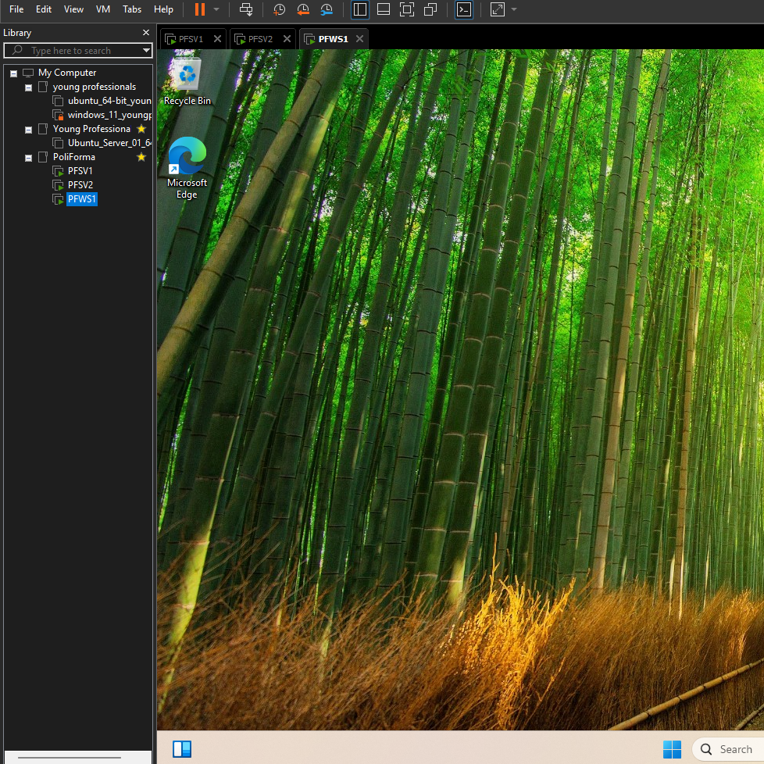This screenshot has width=764, height=764.
Task: Enter full screen mode icon
Action: [x=406, y=9]
